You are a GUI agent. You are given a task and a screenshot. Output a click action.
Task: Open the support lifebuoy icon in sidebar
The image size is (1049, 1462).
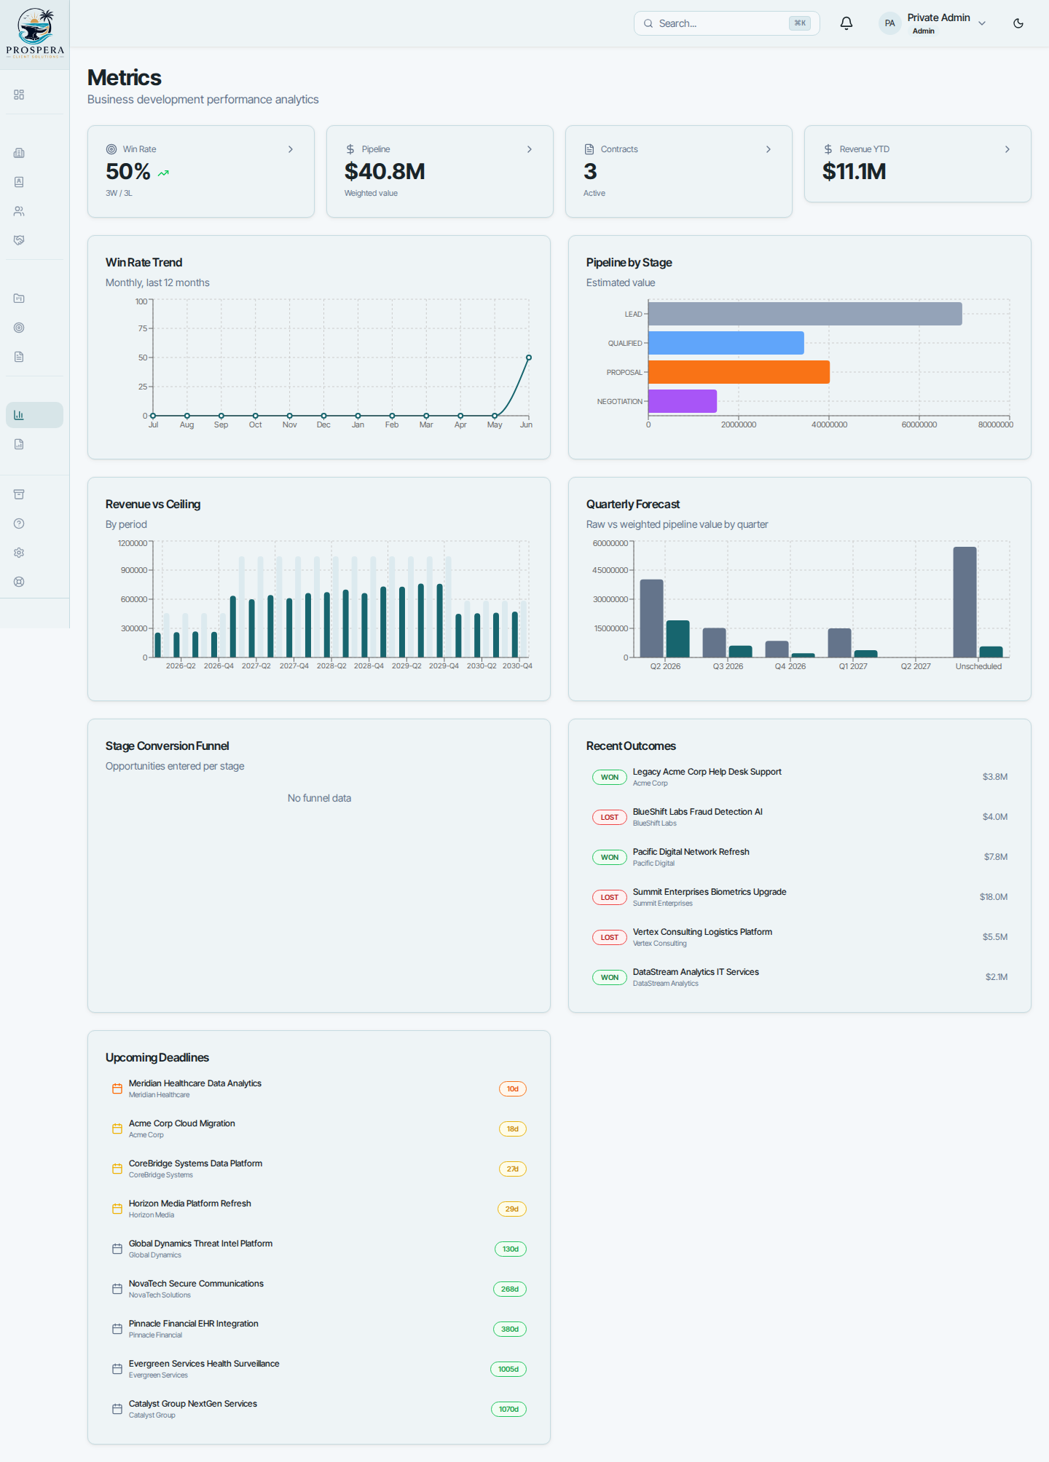tap(19, 582)
